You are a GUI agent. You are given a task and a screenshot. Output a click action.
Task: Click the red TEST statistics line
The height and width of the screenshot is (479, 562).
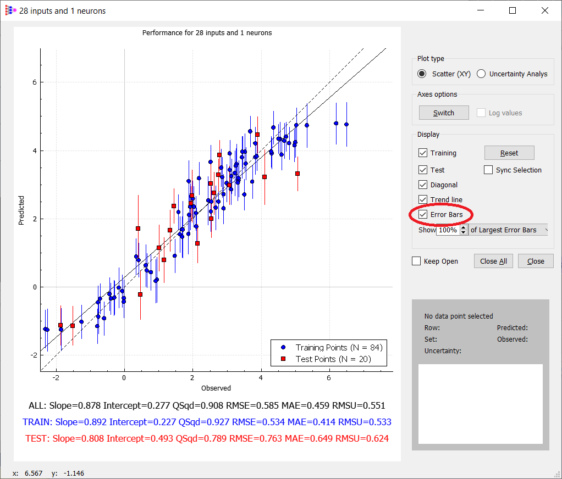click(x=207, y=438)
